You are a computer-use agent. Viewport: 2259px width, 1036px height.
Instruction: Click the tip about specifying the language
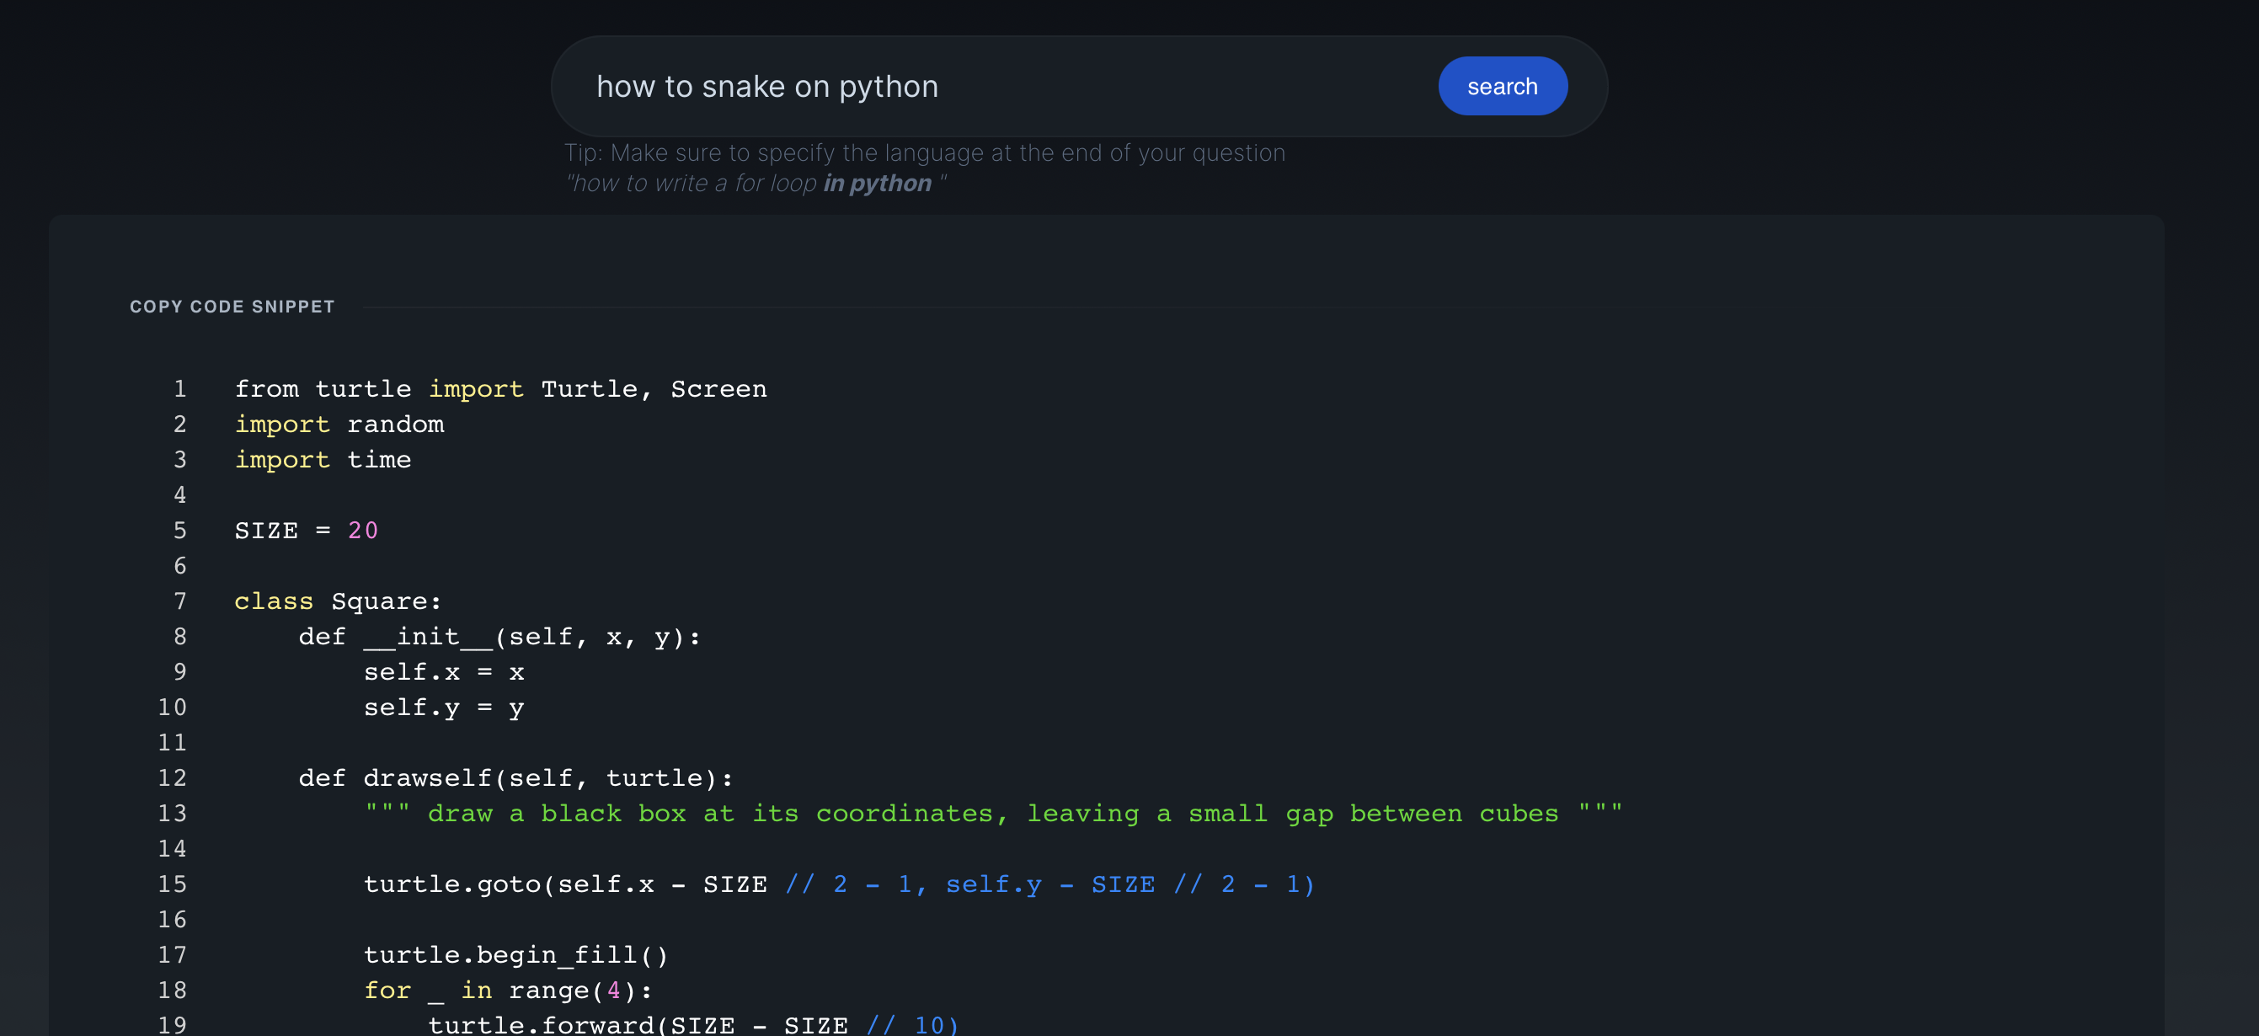[923, 152]
